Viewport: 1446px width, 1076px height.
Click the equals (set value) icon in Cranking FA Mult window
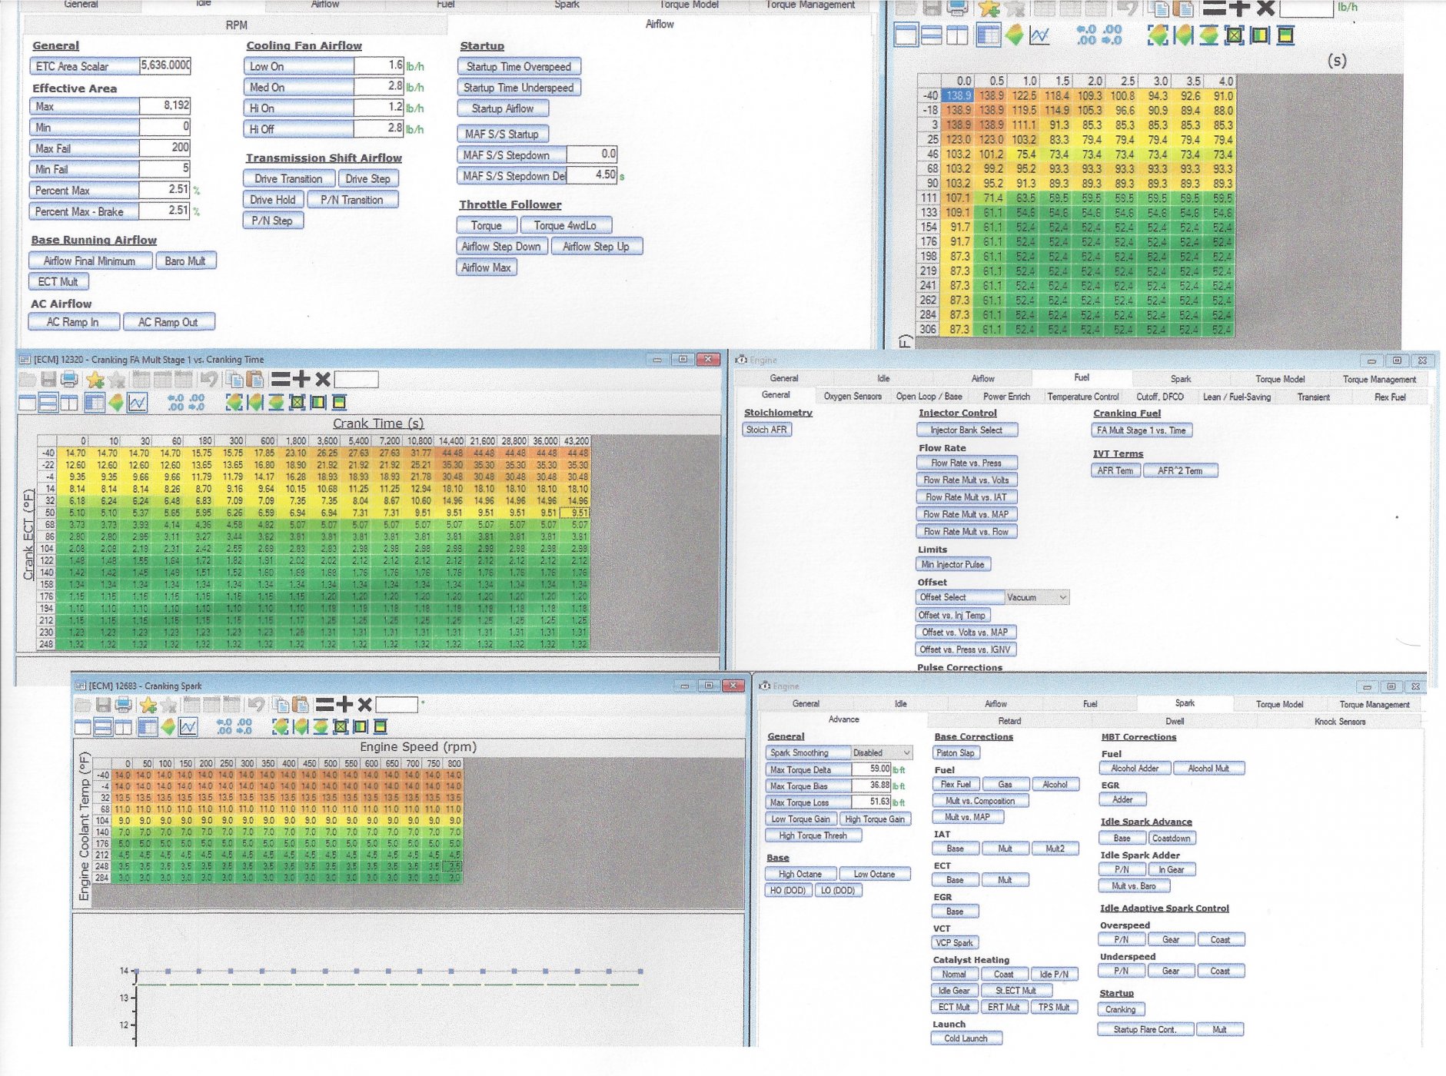(281, 379)
